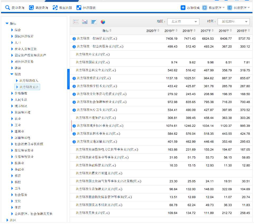The image size is (254, 224).
Task: Click 地方财政金融监管支出 row label
Action: pos(96,165)
